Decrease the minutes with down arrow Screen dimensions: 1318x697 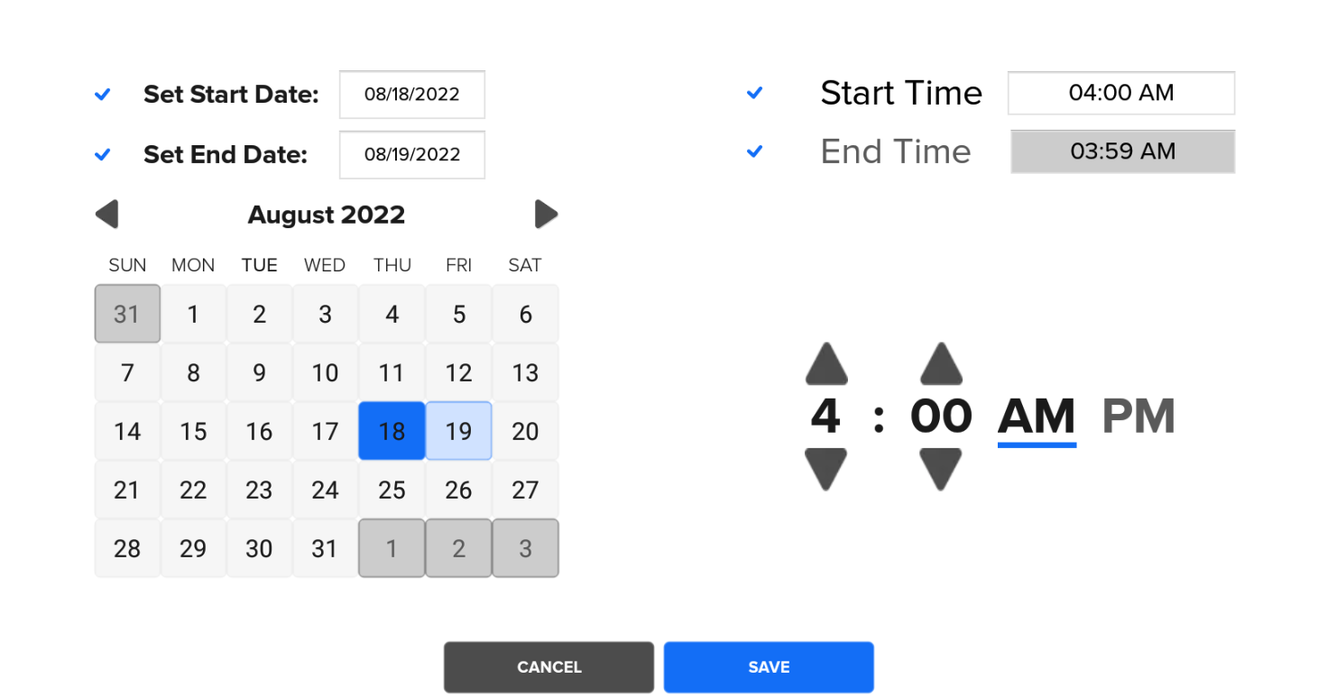point(941,469)
